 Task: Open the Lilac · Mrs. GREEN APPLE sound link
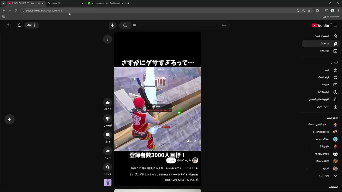[x=181, y=180]
